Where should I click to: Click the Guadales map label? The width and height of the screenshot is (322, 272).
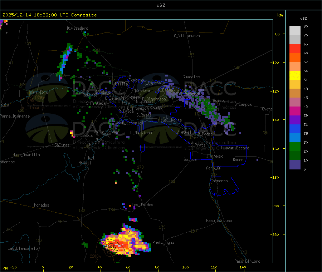pos(191,77)
